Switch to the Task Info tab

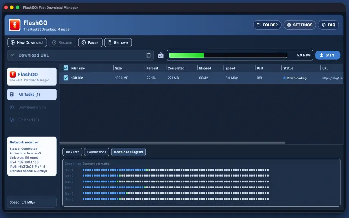(x=72, y=152)
